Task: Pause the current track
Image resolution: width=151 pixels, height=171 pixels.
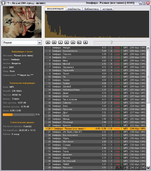Action: point(54,42)
